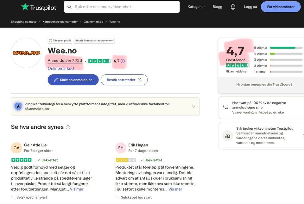Click the green star rating next to Anmeldelser

click(x=100, y=61)
